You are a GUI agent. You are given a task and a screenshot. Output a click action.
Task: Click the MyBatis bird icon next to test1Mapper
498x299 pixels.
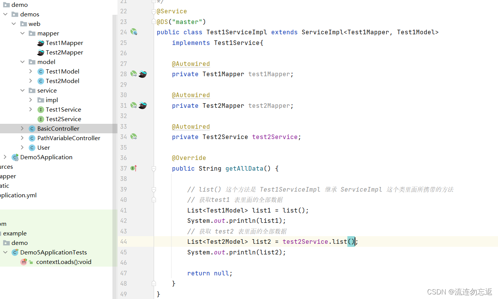[x=142, y=74]
